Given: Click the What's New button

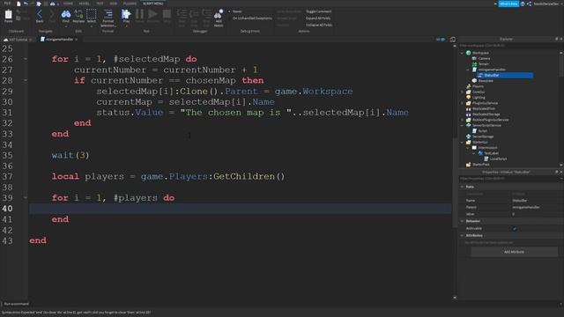Looking at the screenshot, I should (x=508, y=4).
